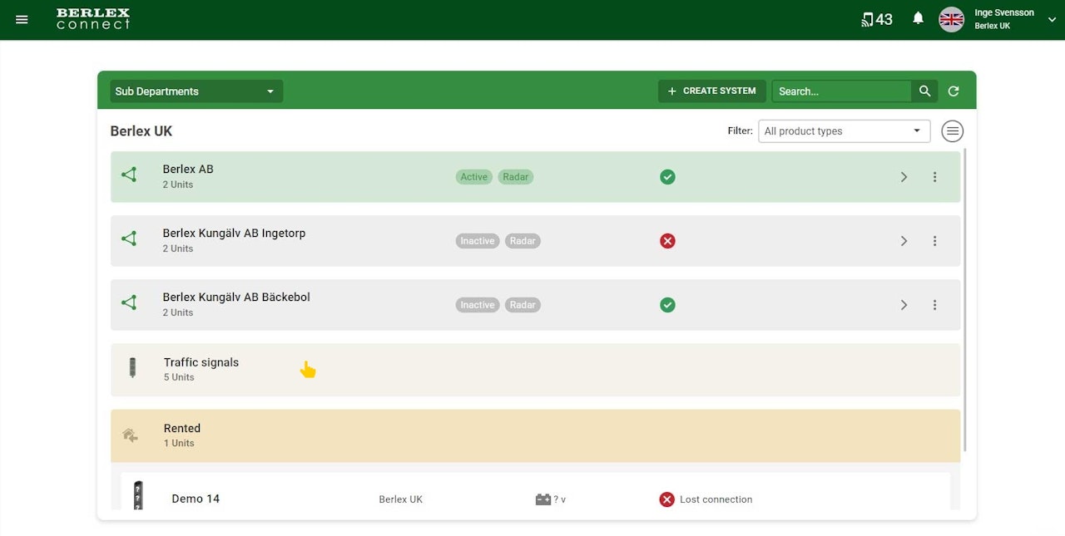
Task: Click the Active tag on Berlex AB
Action: (x=474, y=177)
